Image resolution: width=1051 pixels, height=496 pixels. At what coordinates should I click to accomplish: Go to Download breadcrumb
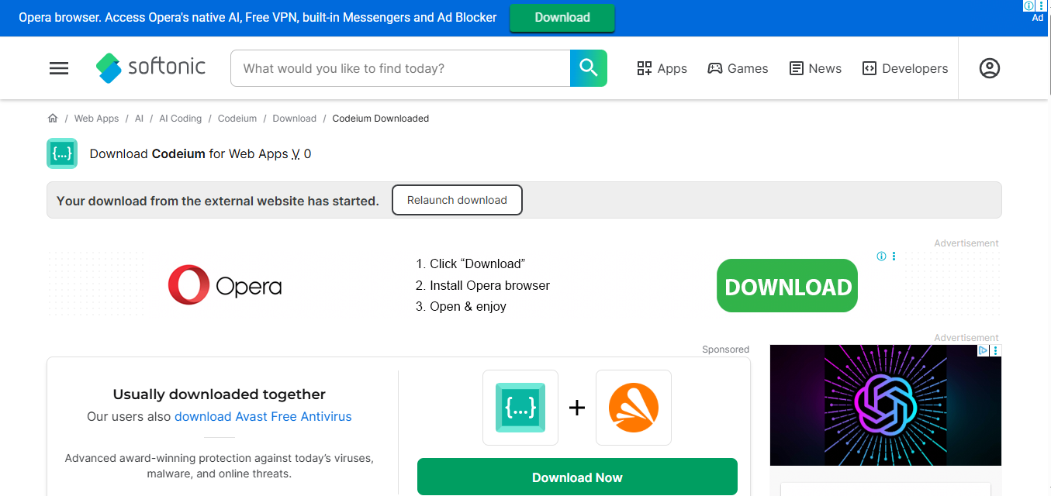295,119
